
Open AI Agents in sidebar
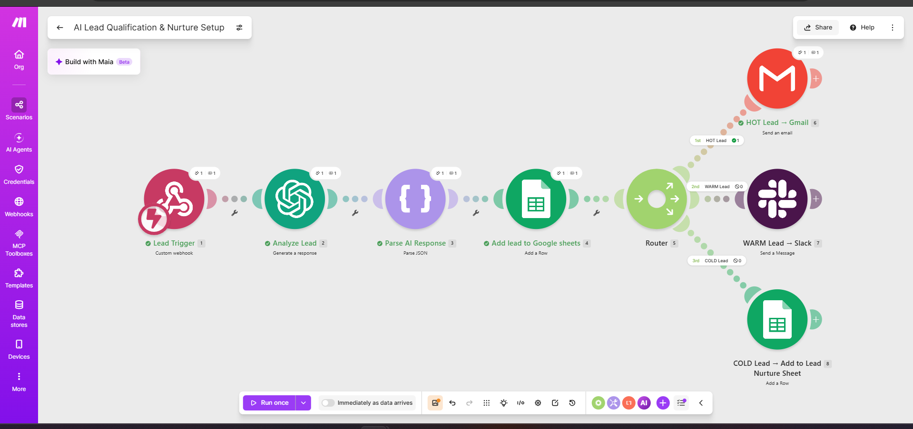[x=19, y=143]
